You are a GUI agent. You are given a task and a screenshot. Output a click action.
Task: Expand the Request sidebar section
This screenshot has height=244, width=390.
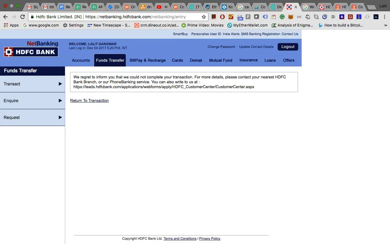(x=32, y=117)
